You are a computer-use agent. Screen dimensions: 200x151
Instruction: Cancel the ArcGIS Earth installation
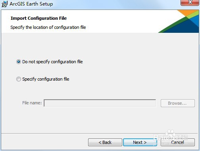click(x=178, y=142)
